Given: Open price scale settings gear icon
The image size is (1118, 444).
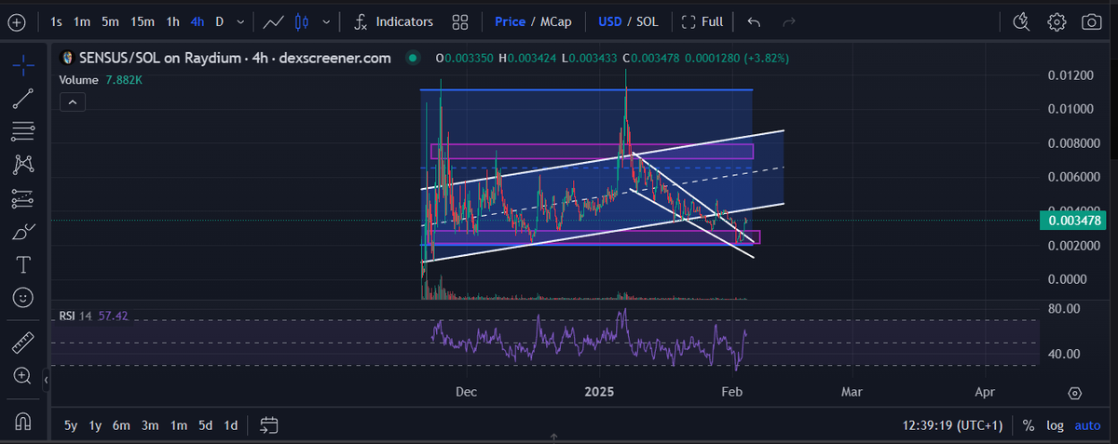Looking at the screenshot, I should click(x=1075, y=393).
